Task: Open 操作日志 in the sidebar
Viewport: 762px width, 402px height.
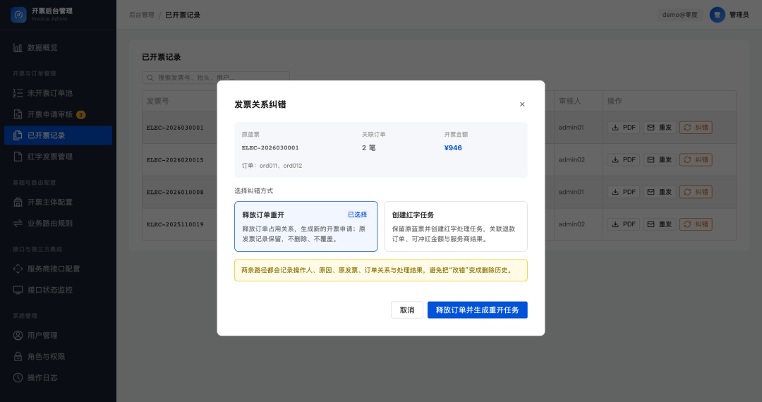Action: [x=59, y=378]
